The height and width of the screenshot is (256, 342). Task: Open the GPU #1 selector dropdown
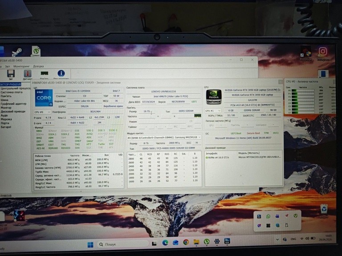click(213, 111)
